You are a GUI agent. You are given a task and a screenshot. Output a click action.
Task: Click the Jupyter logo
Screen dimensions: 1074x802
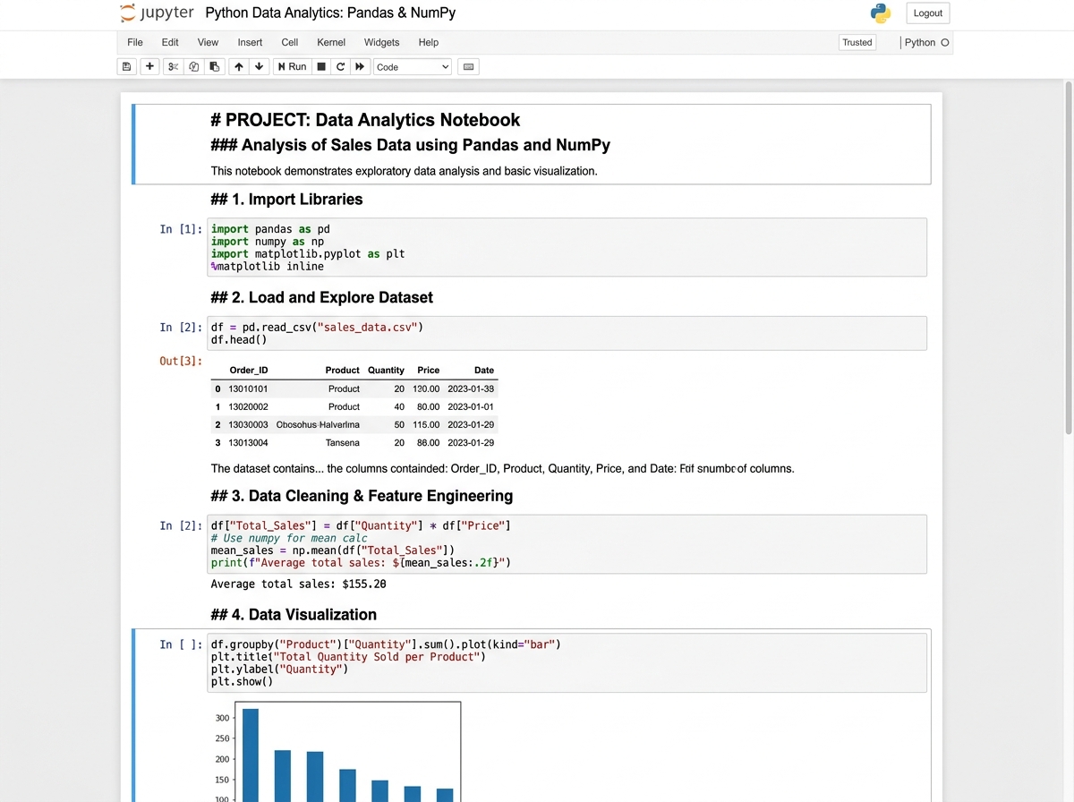coord(157,13)
